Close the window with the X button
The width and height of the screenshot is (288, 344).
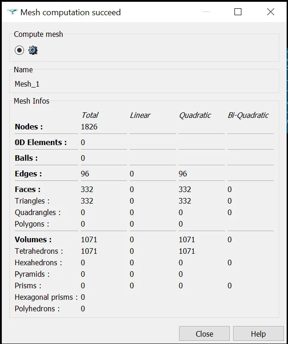point(270,12)
